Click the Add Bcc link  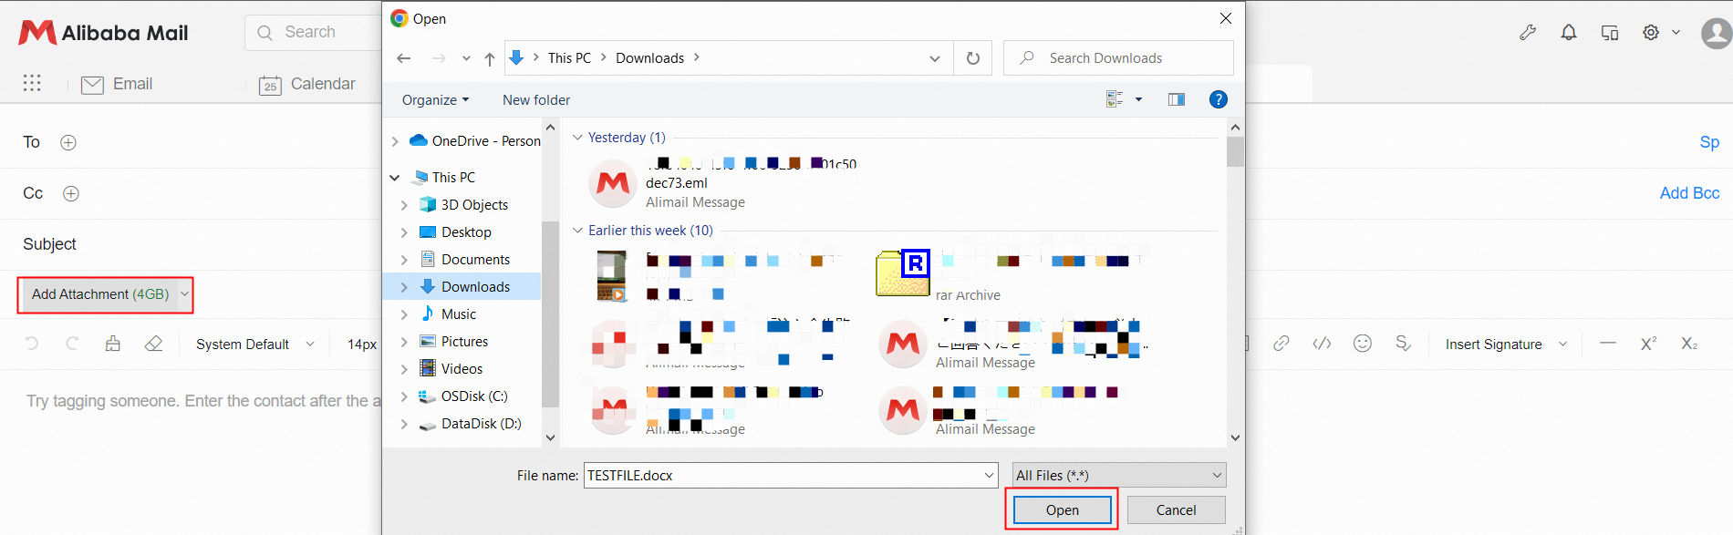pos(1689,193)
